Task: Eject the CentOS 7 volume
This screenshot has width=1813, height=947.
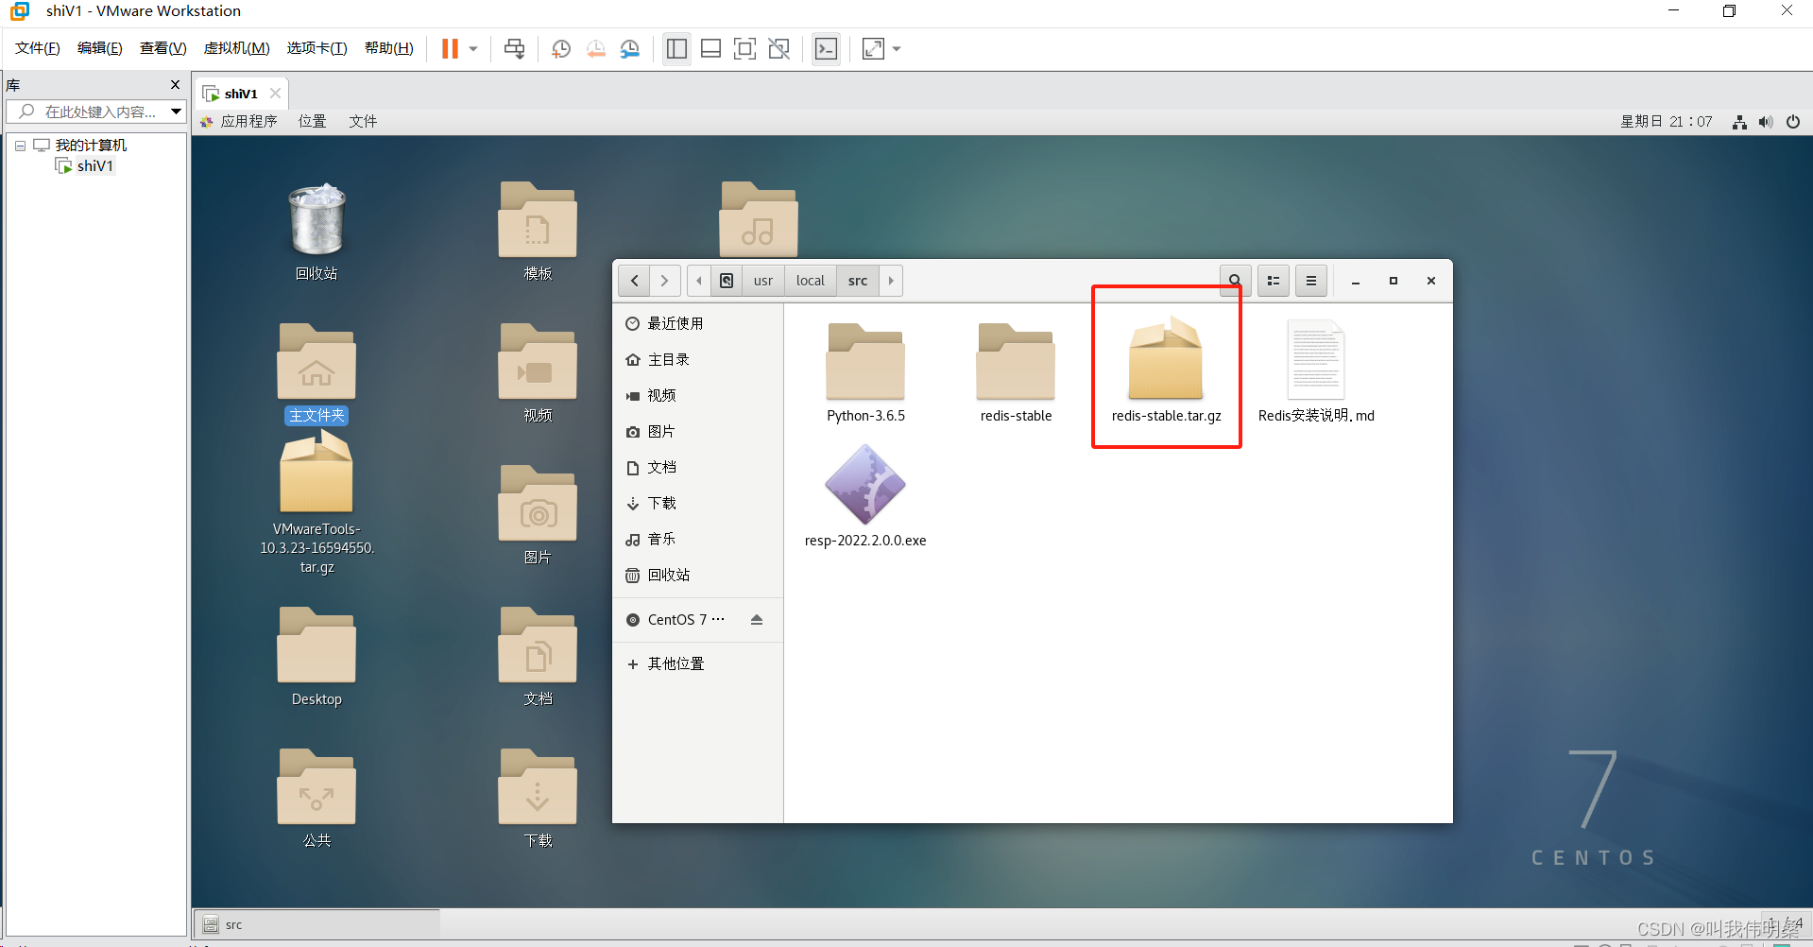Action: coord(757,620)
